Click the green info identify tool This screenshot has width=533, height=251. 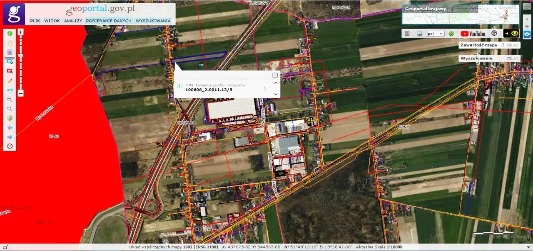(x=10, y=33)
